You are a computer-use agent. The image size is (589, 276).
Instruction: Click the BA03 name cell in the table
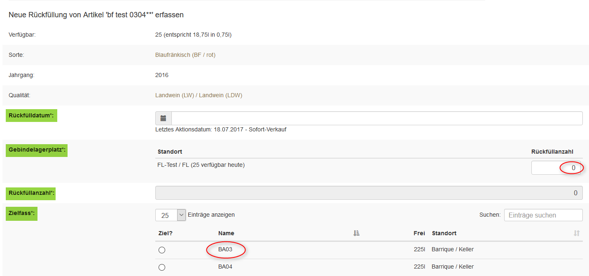225,249
